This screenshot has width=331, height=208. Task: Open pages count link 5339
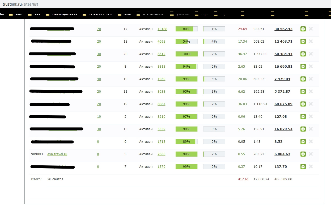point(162,129)
